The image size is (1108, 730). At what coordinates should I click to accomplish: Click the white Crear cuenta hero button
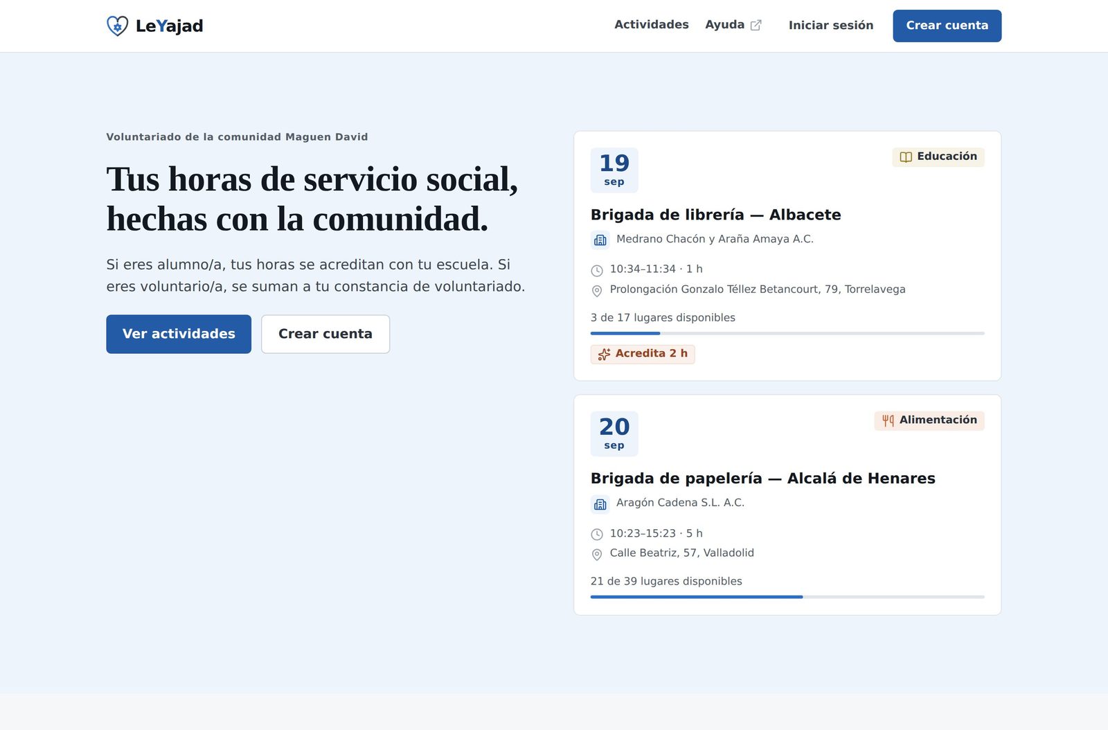point(325,334)
